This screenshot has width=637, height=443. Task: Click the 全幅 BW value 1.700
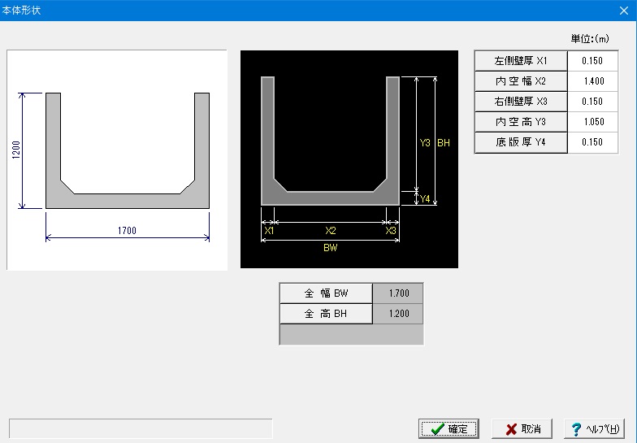pyautogui.click(x=398, y=293)
